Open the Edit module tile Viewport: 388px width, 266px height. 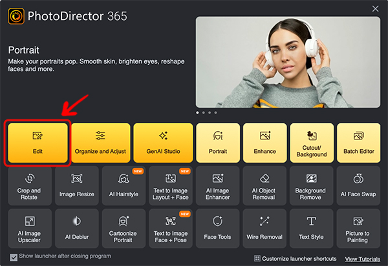pos(38,143)
